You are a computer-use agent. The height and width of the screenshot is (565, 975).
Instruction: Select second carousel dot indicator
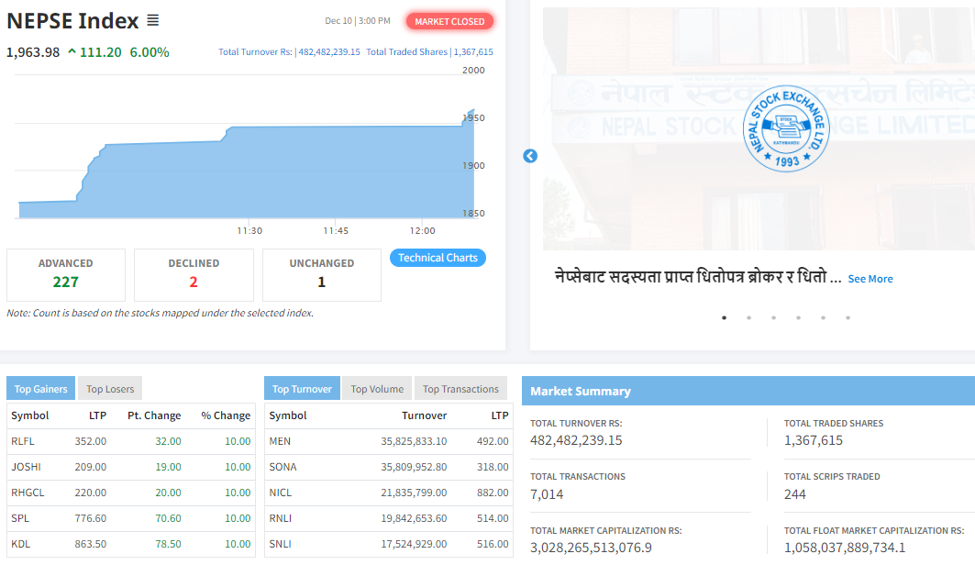(x=748, y=317)
